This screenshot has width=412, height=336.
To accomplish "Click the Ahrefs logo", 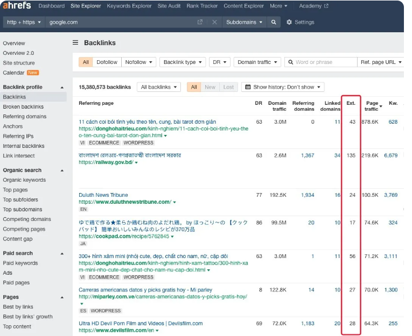I will point(16,6).
